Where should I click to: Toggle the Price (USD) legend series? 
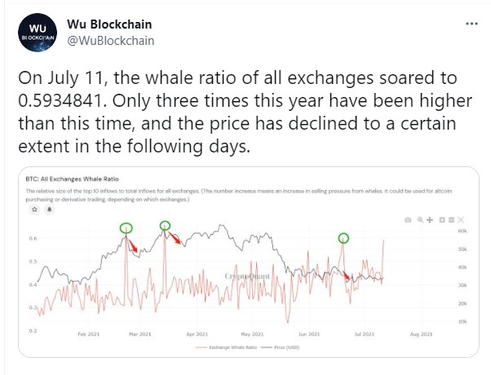(x=285, y=347)
